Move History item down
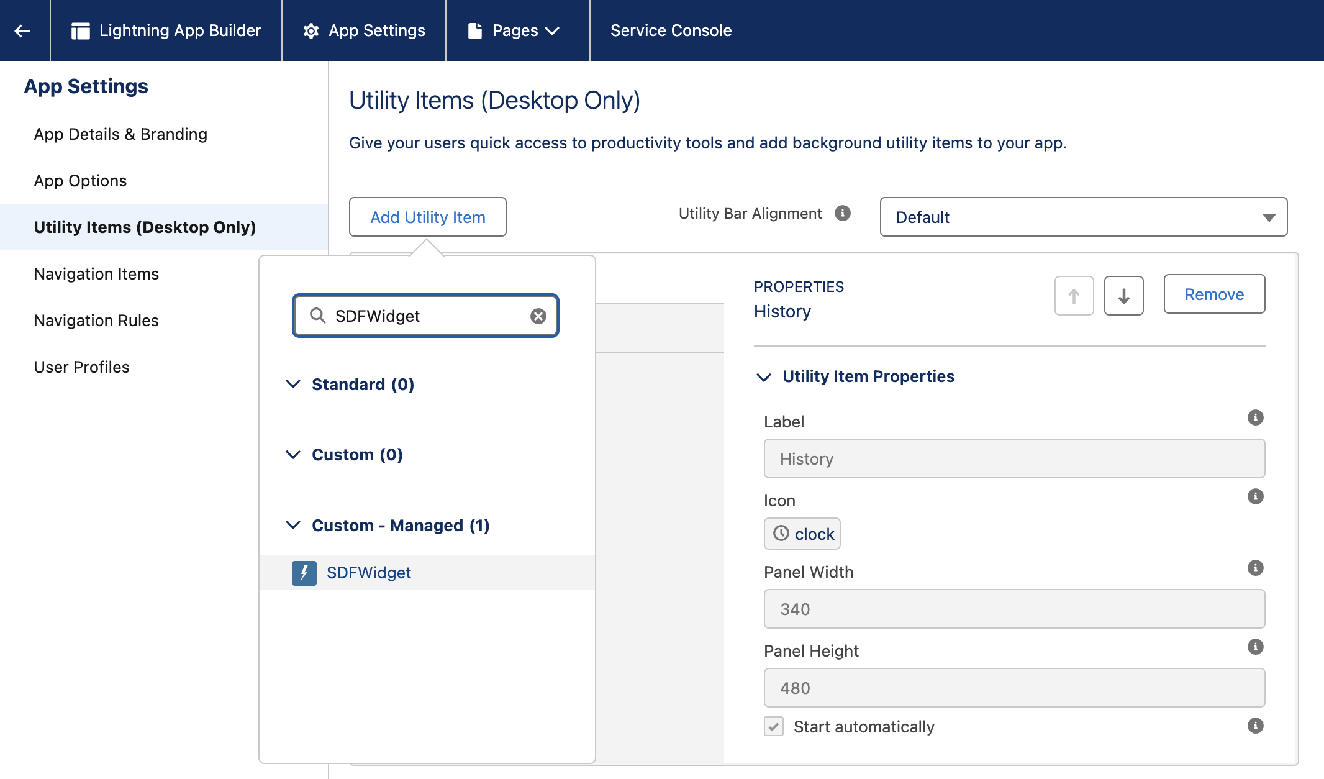This screenshot has width=1324, height=779. (1123, 296)
